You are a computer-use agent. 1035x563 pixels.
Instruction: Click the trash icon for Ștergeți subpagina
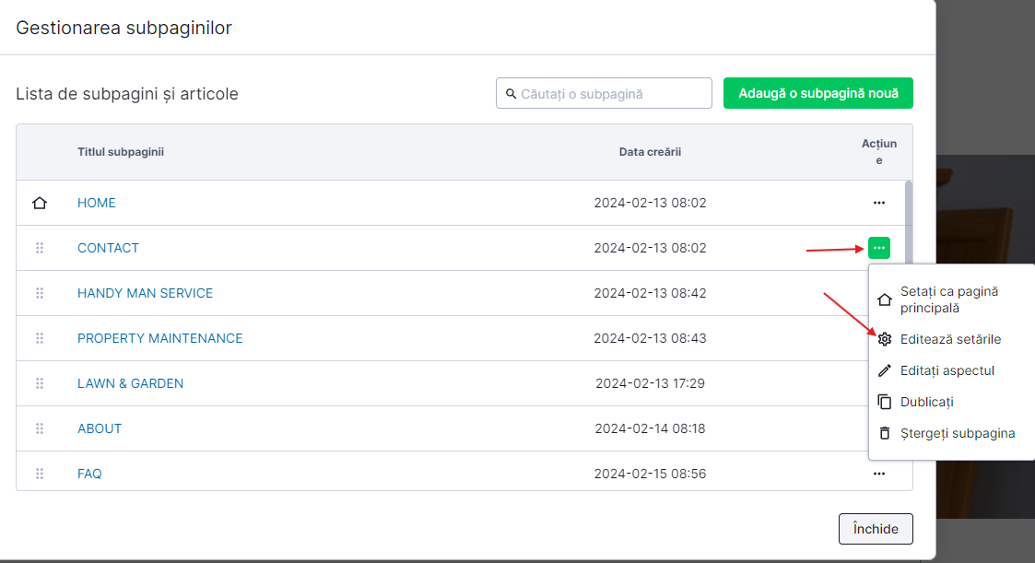click(x=885, y=433)
